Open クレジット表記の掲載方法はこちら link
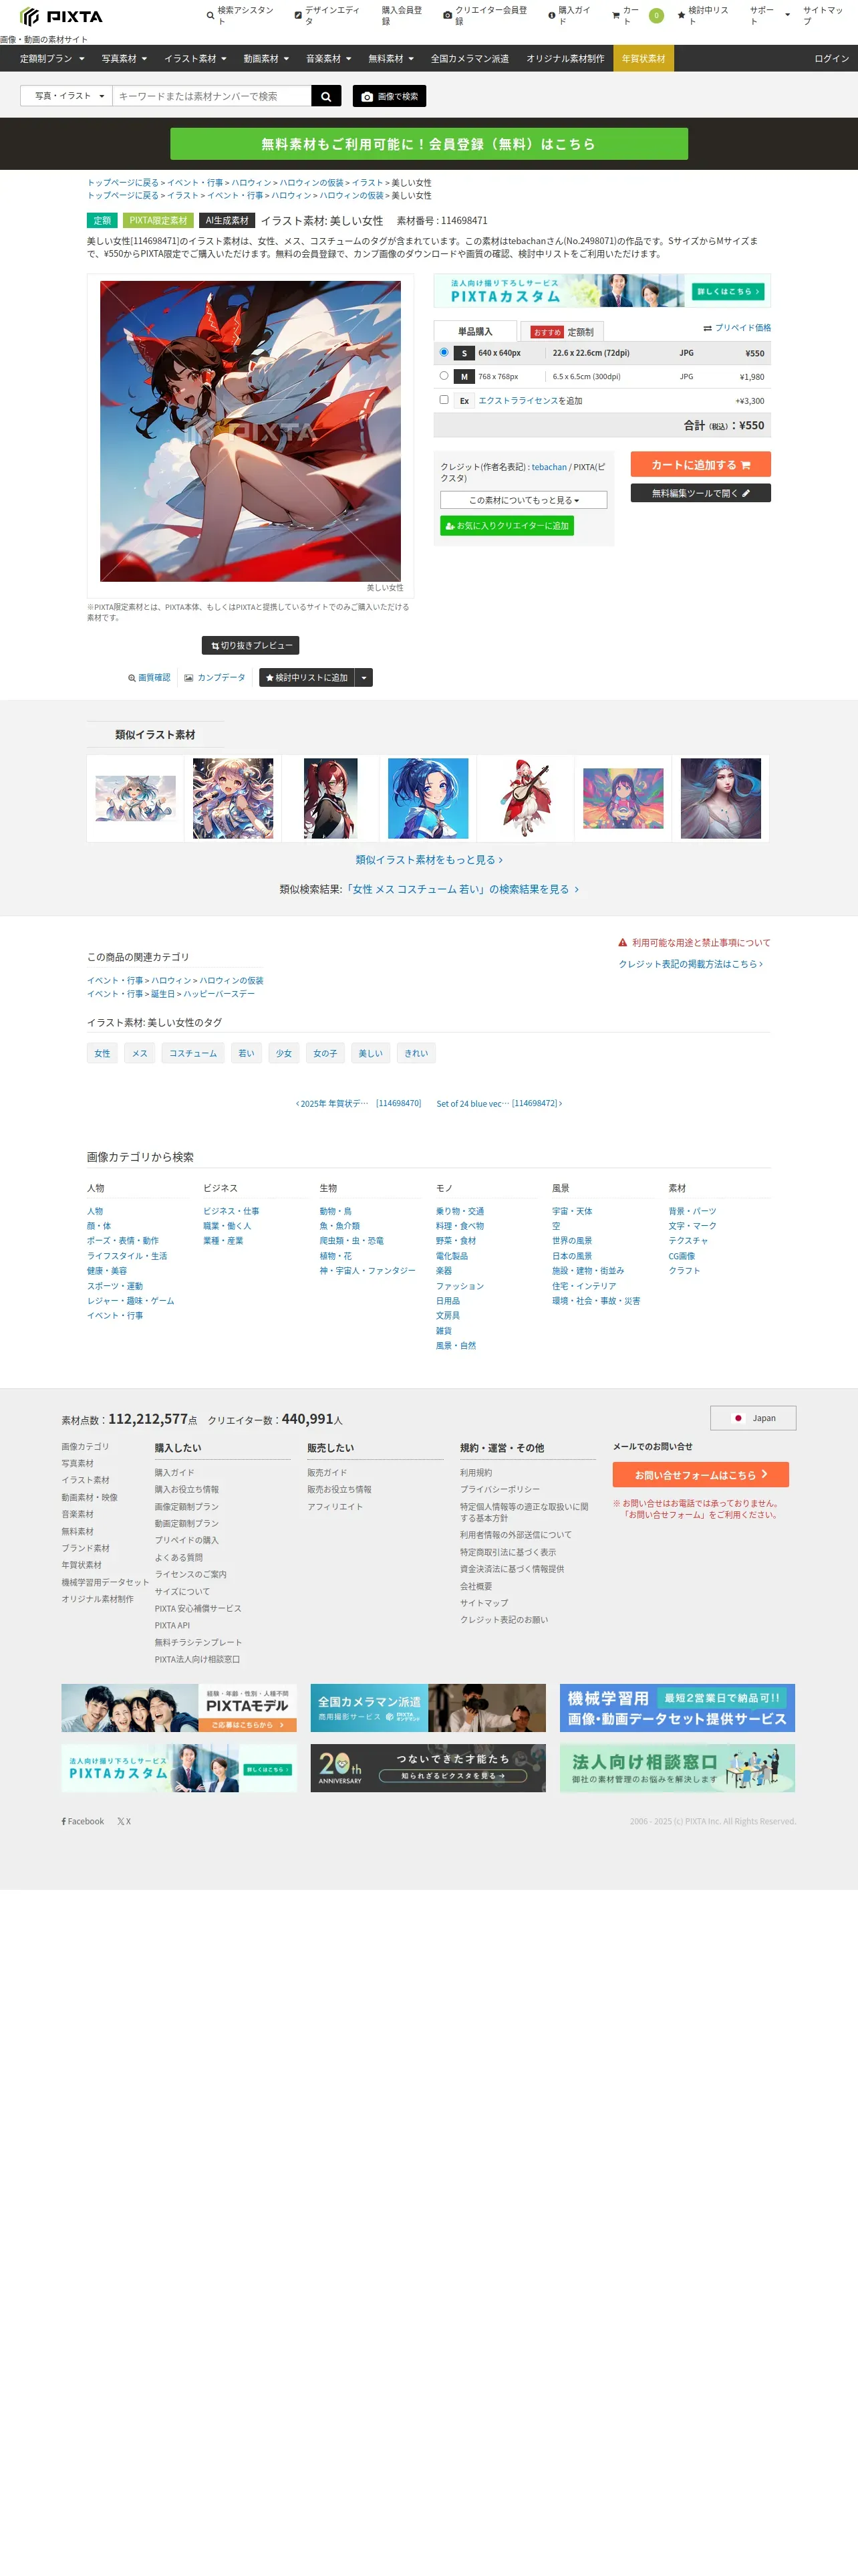Image resolution: width=858 pixels, height=2576 pixels. click(x=690, y=964)
